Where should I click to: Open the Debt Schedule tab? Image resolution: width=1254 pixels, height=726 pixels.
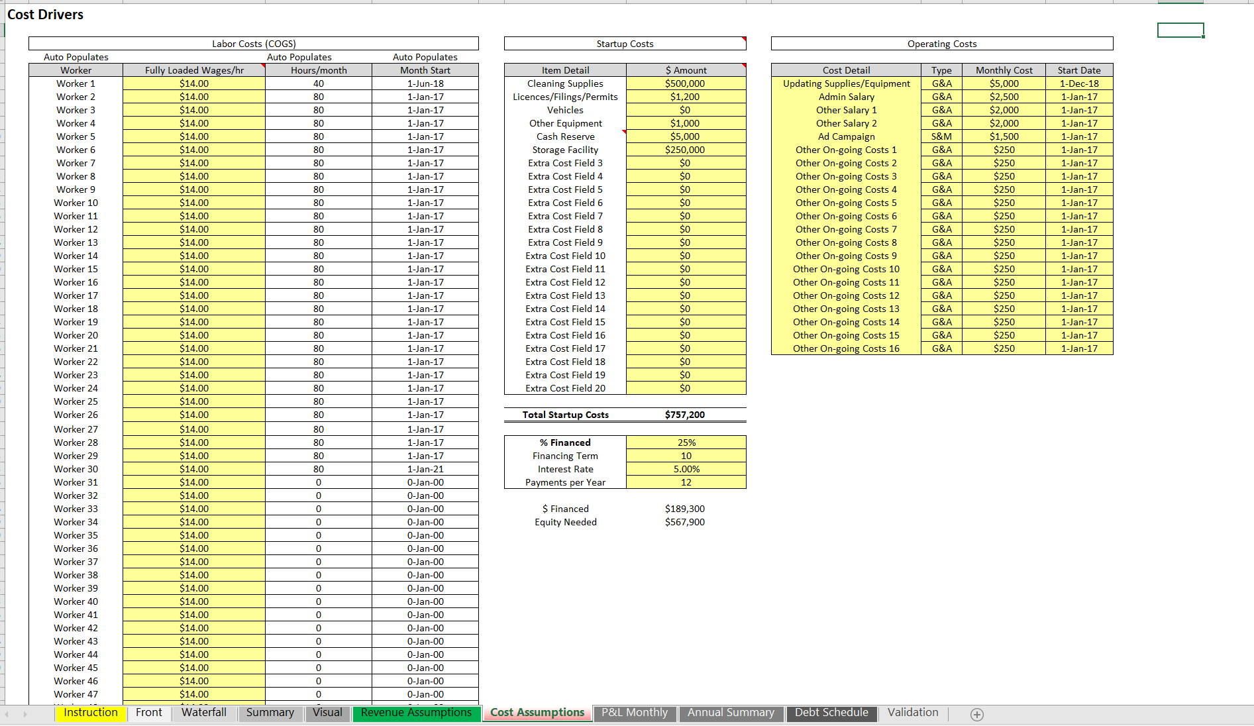click(831, 713)
